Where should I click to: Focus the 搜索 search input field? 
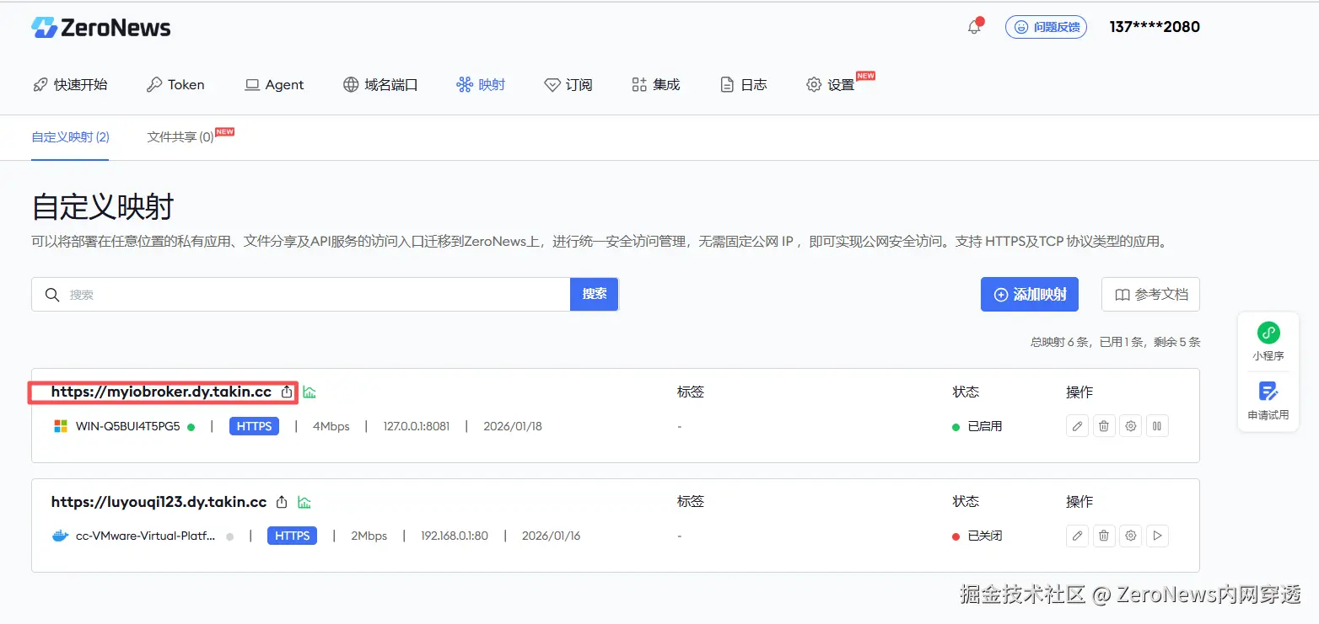point(301,295)
